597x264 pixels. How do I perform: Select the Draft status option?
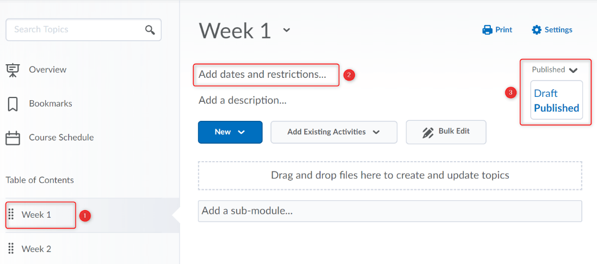pos(545,93)
